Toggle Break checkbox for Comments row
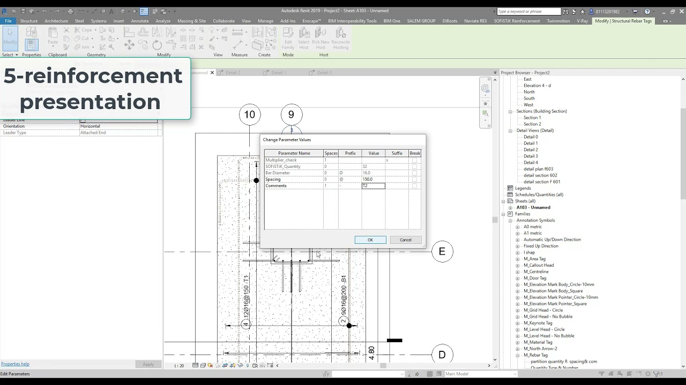 [414, 186]
